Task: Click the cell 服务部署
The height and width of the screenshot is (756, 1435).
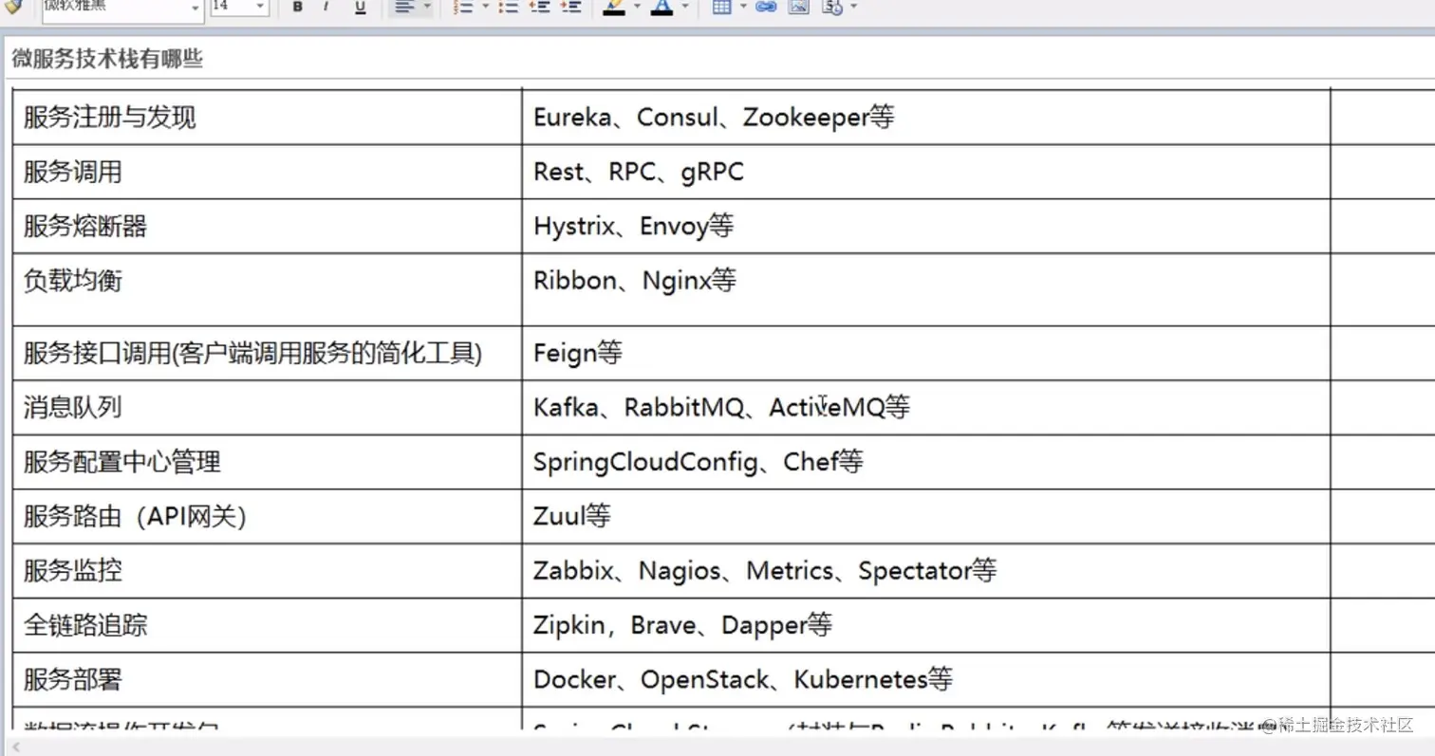Action: 267,679
